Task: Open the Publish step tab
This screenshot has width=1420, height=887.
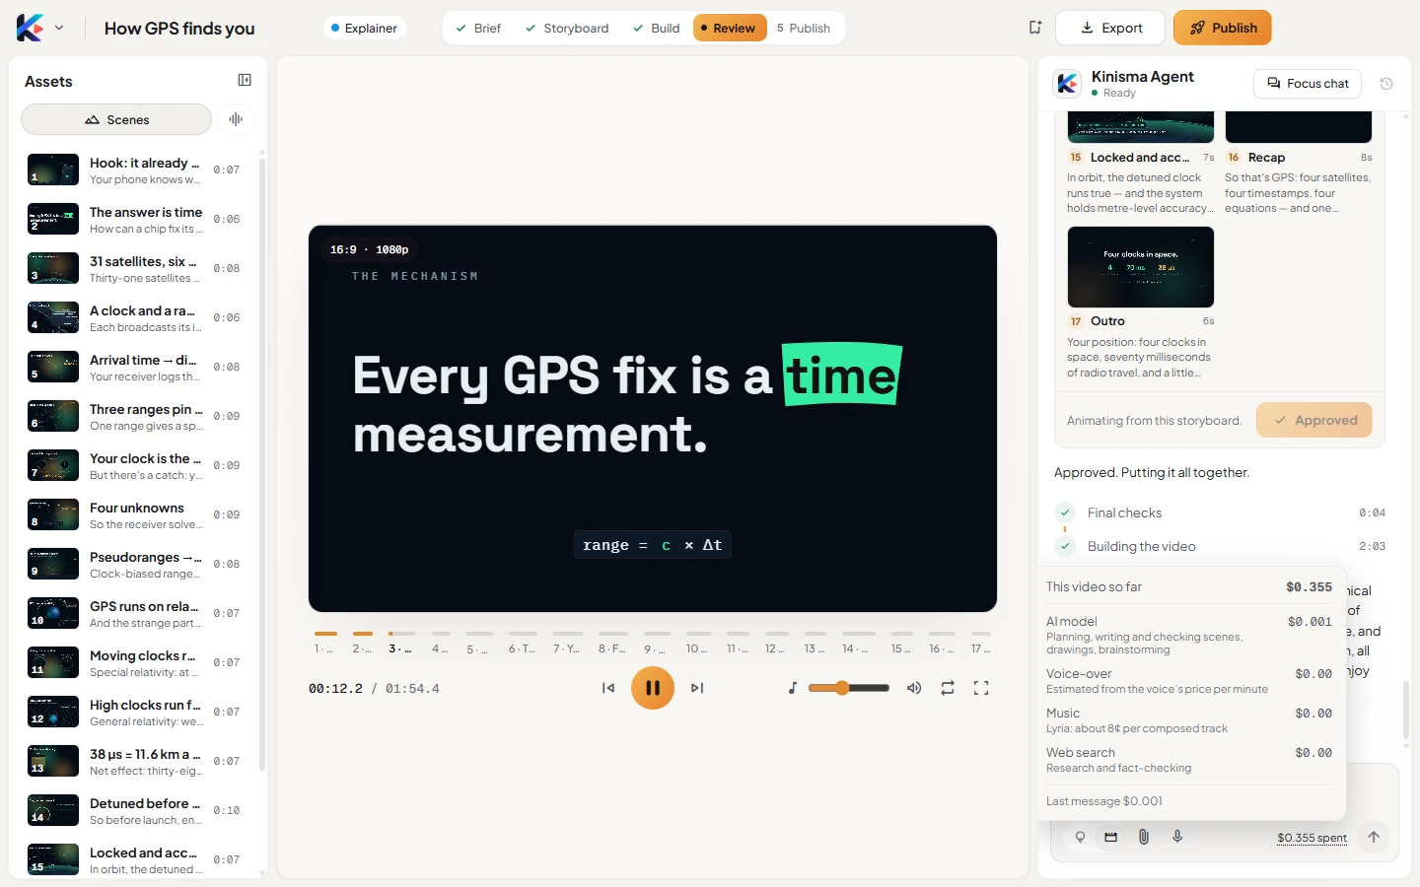Action: (x=804, y=28)
